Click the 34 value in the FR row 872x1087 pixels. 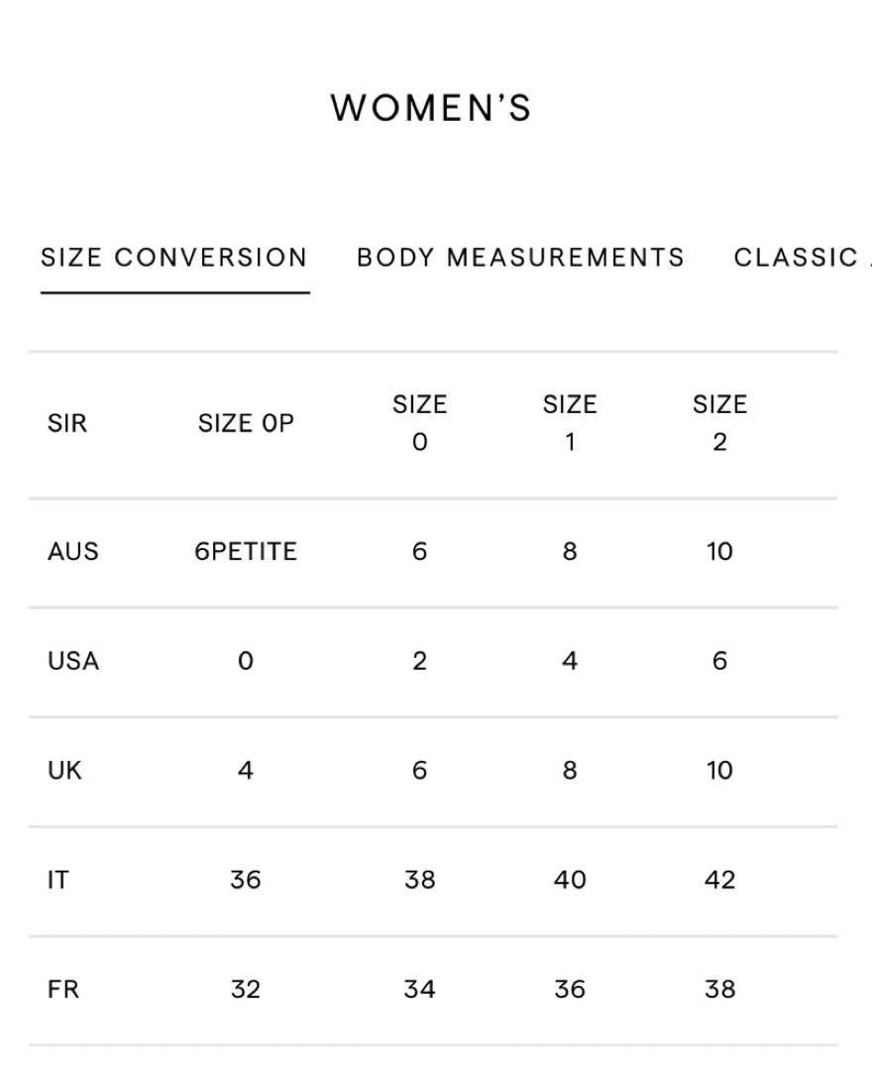[x=420, y=989]
